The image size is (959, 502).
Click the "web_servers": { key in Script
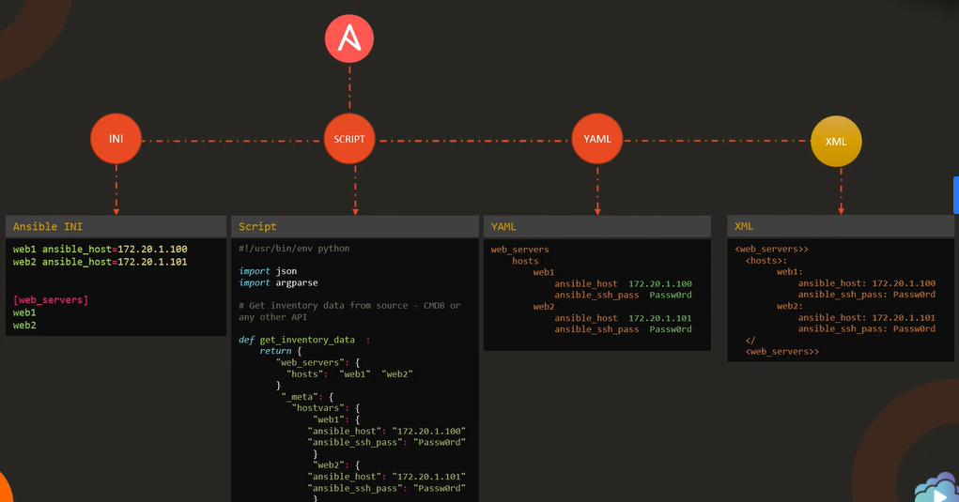tap(318, 362)
